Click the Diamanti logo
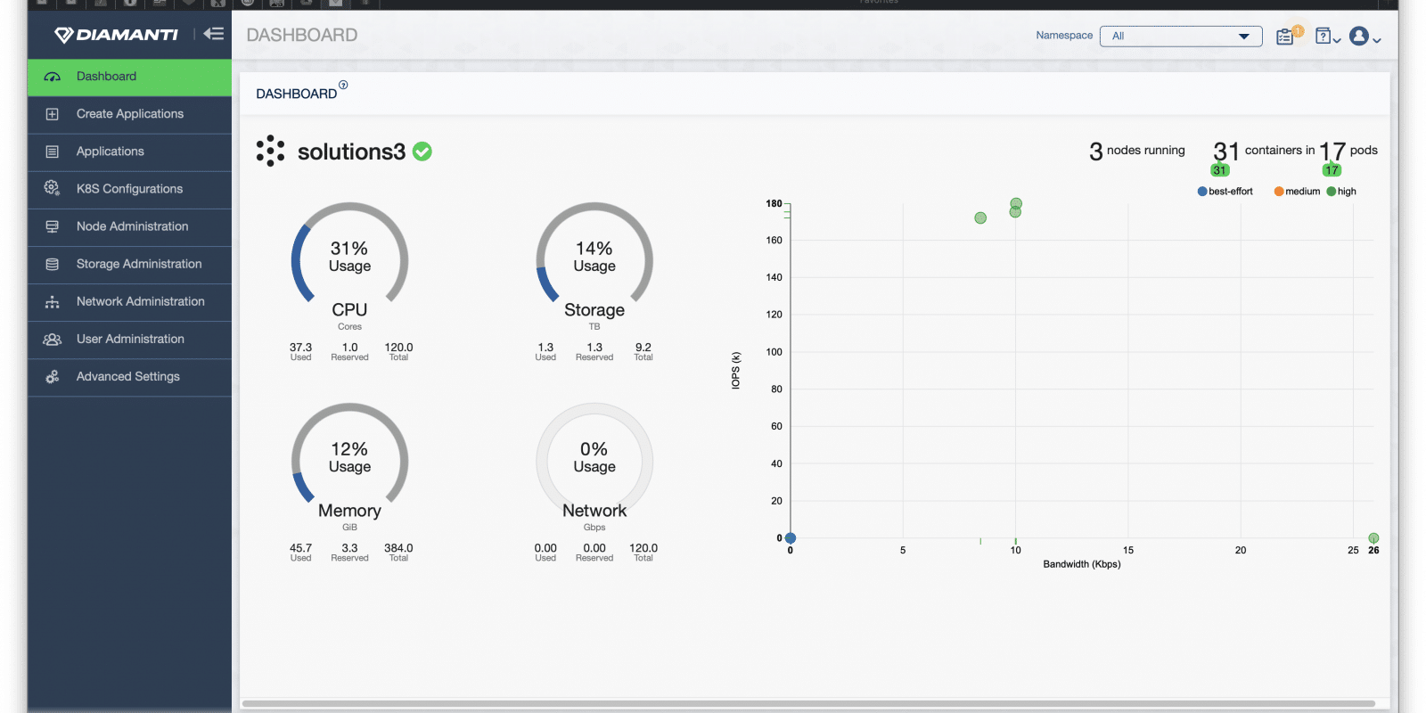 point(116,35)
